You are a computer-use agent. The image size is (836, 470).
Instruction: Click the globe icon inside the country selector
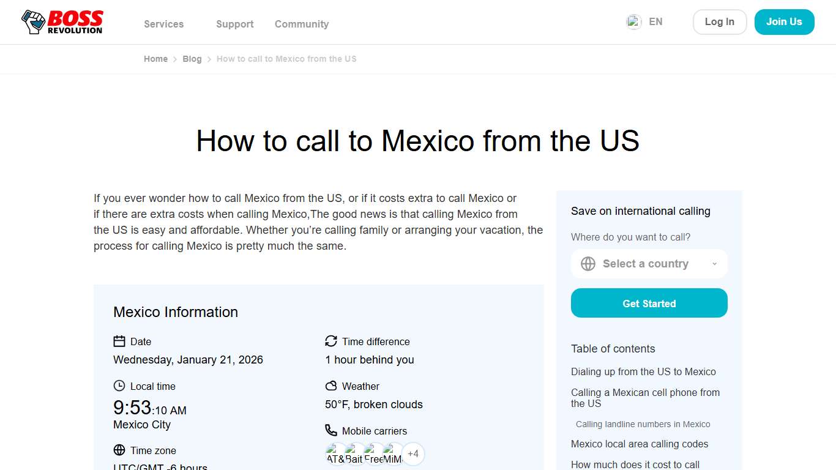click(588, 264)
